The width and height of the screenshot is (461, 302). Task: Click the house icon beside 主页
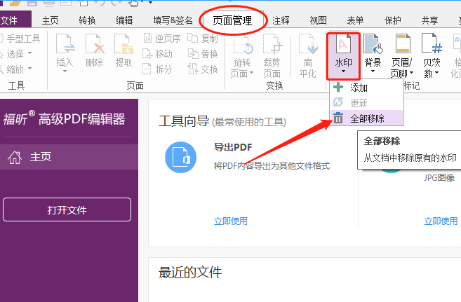click(15, 158)
